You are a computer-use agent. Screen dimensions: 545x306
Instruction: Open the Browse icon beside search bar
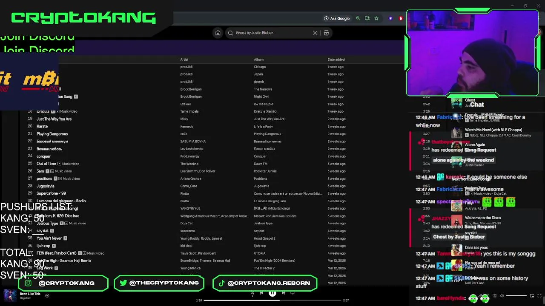pyautogui.click(x=326, y=33)
